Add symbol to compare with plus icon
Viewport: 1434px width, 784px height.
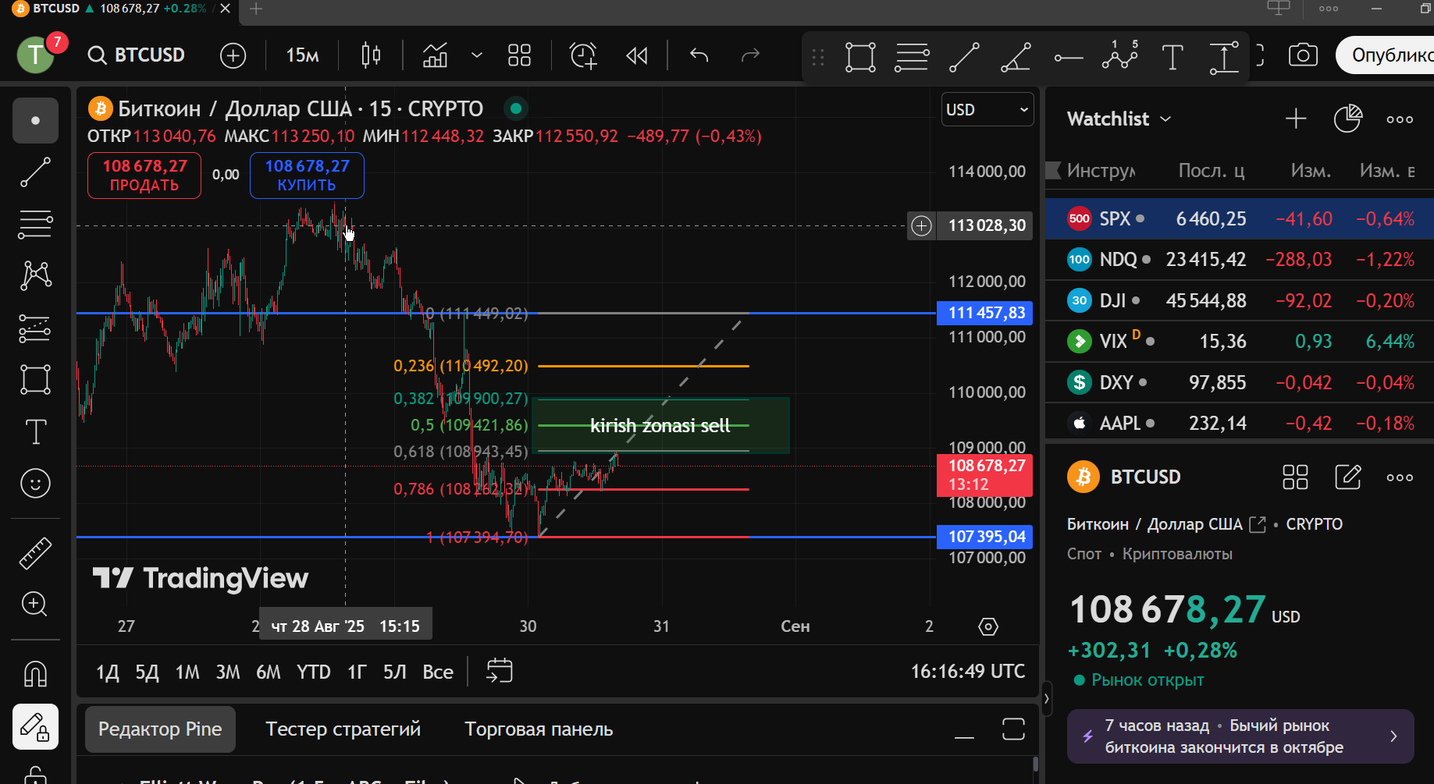pyautogui.click(x=233, y=55)
